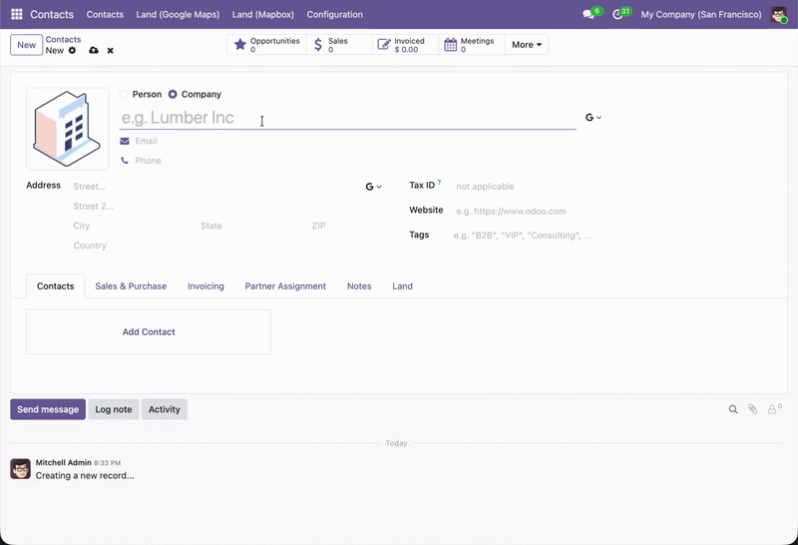This screenshot has height=545, width=798.
Task: Click the phone icon beside Phone
Action: 125,161
